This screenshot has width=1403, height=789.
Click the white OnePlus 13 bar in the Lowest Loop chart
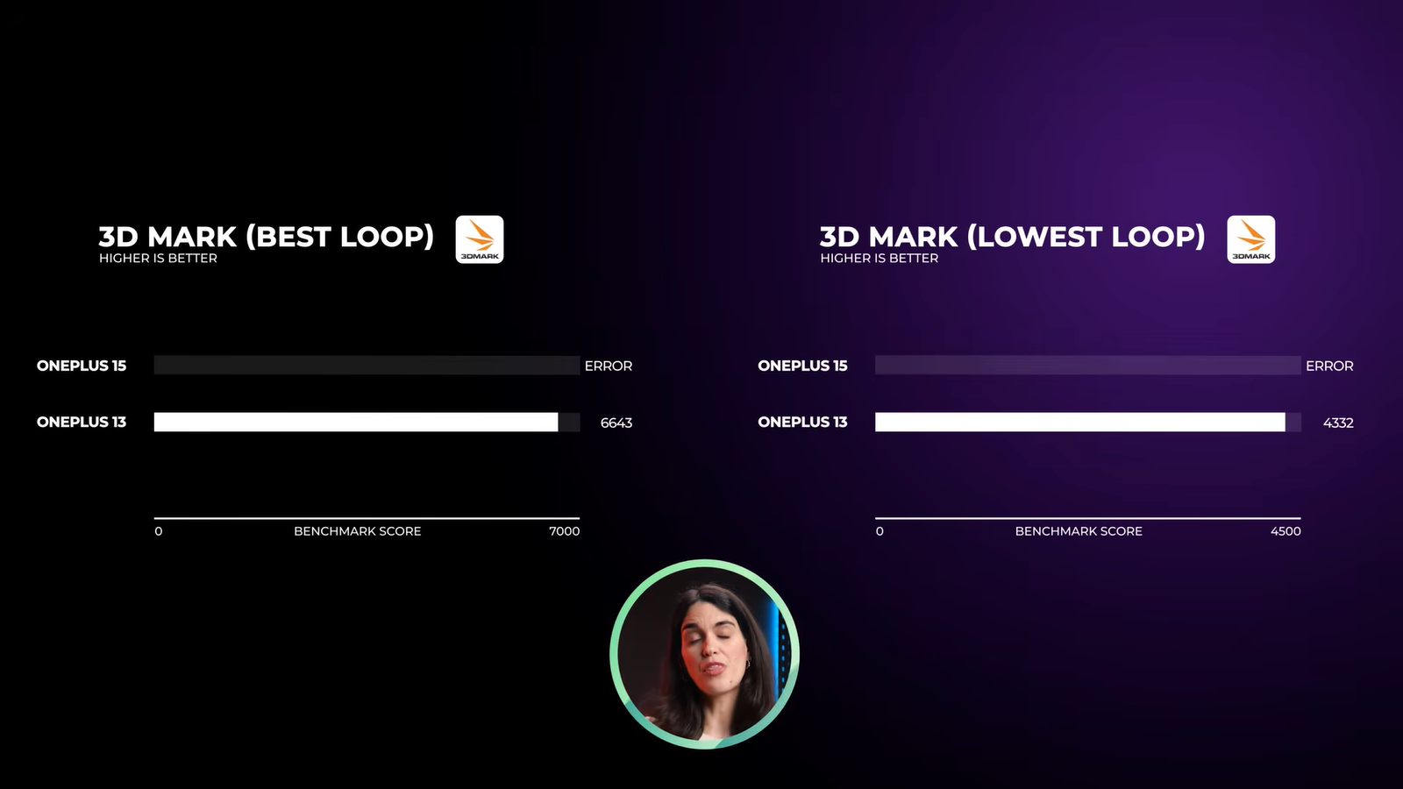[x=1080, y=423]
